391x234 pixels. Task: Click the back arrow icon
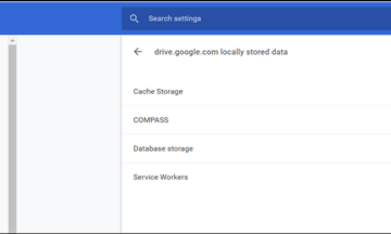(x=138, y=52)
